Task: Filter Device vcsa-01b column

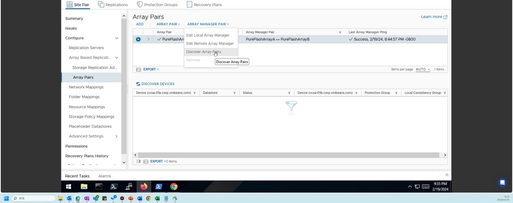Action: click(x=356, y=93)
